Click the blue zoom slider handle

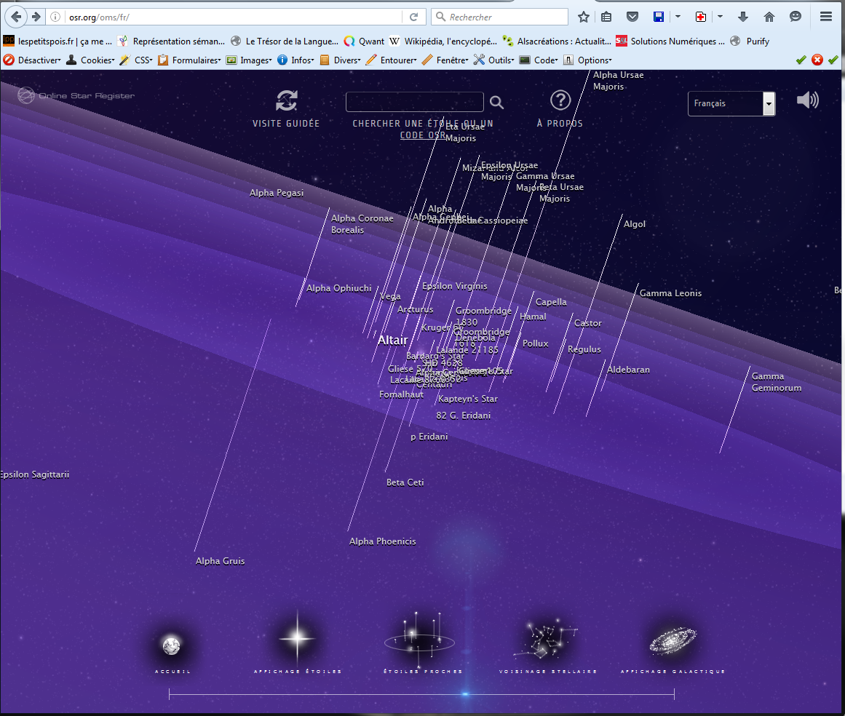(465, 695)
